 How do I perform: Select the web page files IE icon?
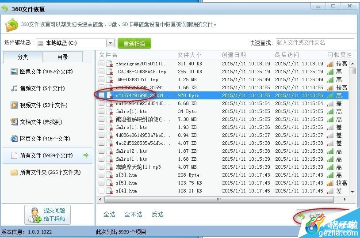point(14,139)
